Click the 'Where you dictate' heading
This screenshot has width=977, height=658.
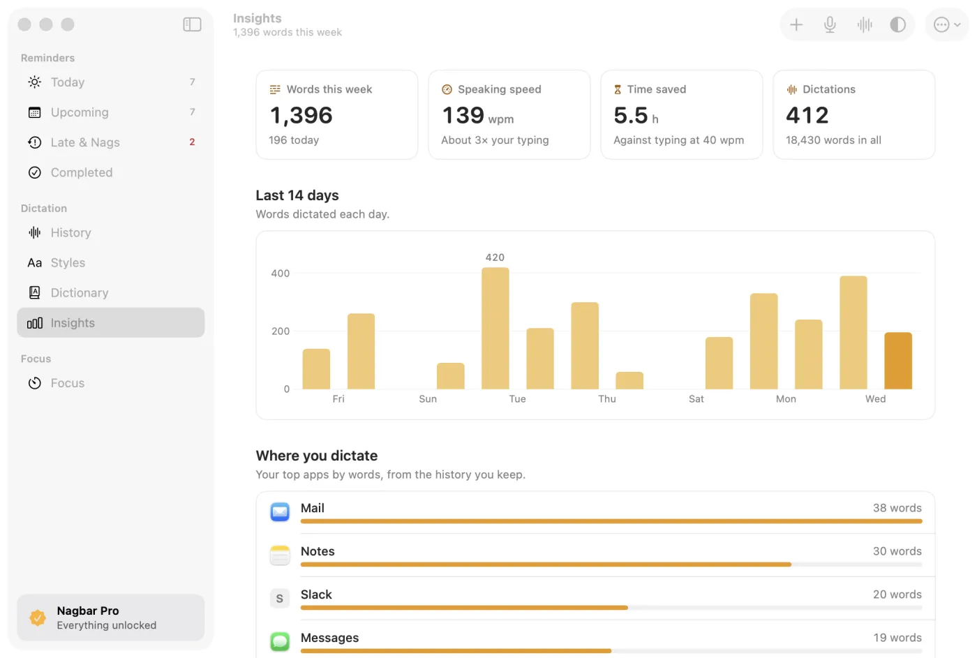tap(317, 456)
